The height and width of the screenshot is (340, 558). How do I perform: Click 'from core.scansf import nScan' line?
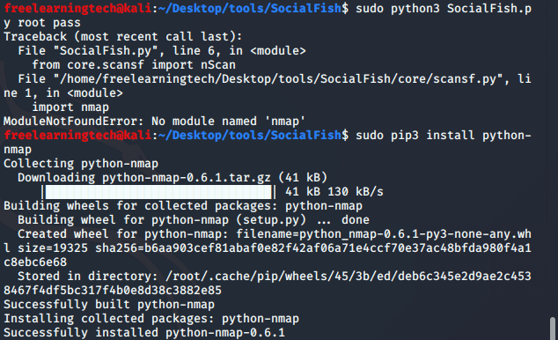coord(134,65)
